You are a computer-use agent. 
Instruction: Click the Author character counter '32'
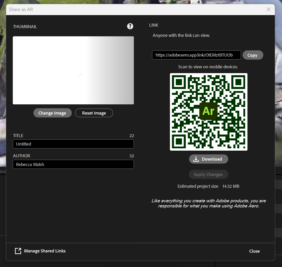pos(132,156)
